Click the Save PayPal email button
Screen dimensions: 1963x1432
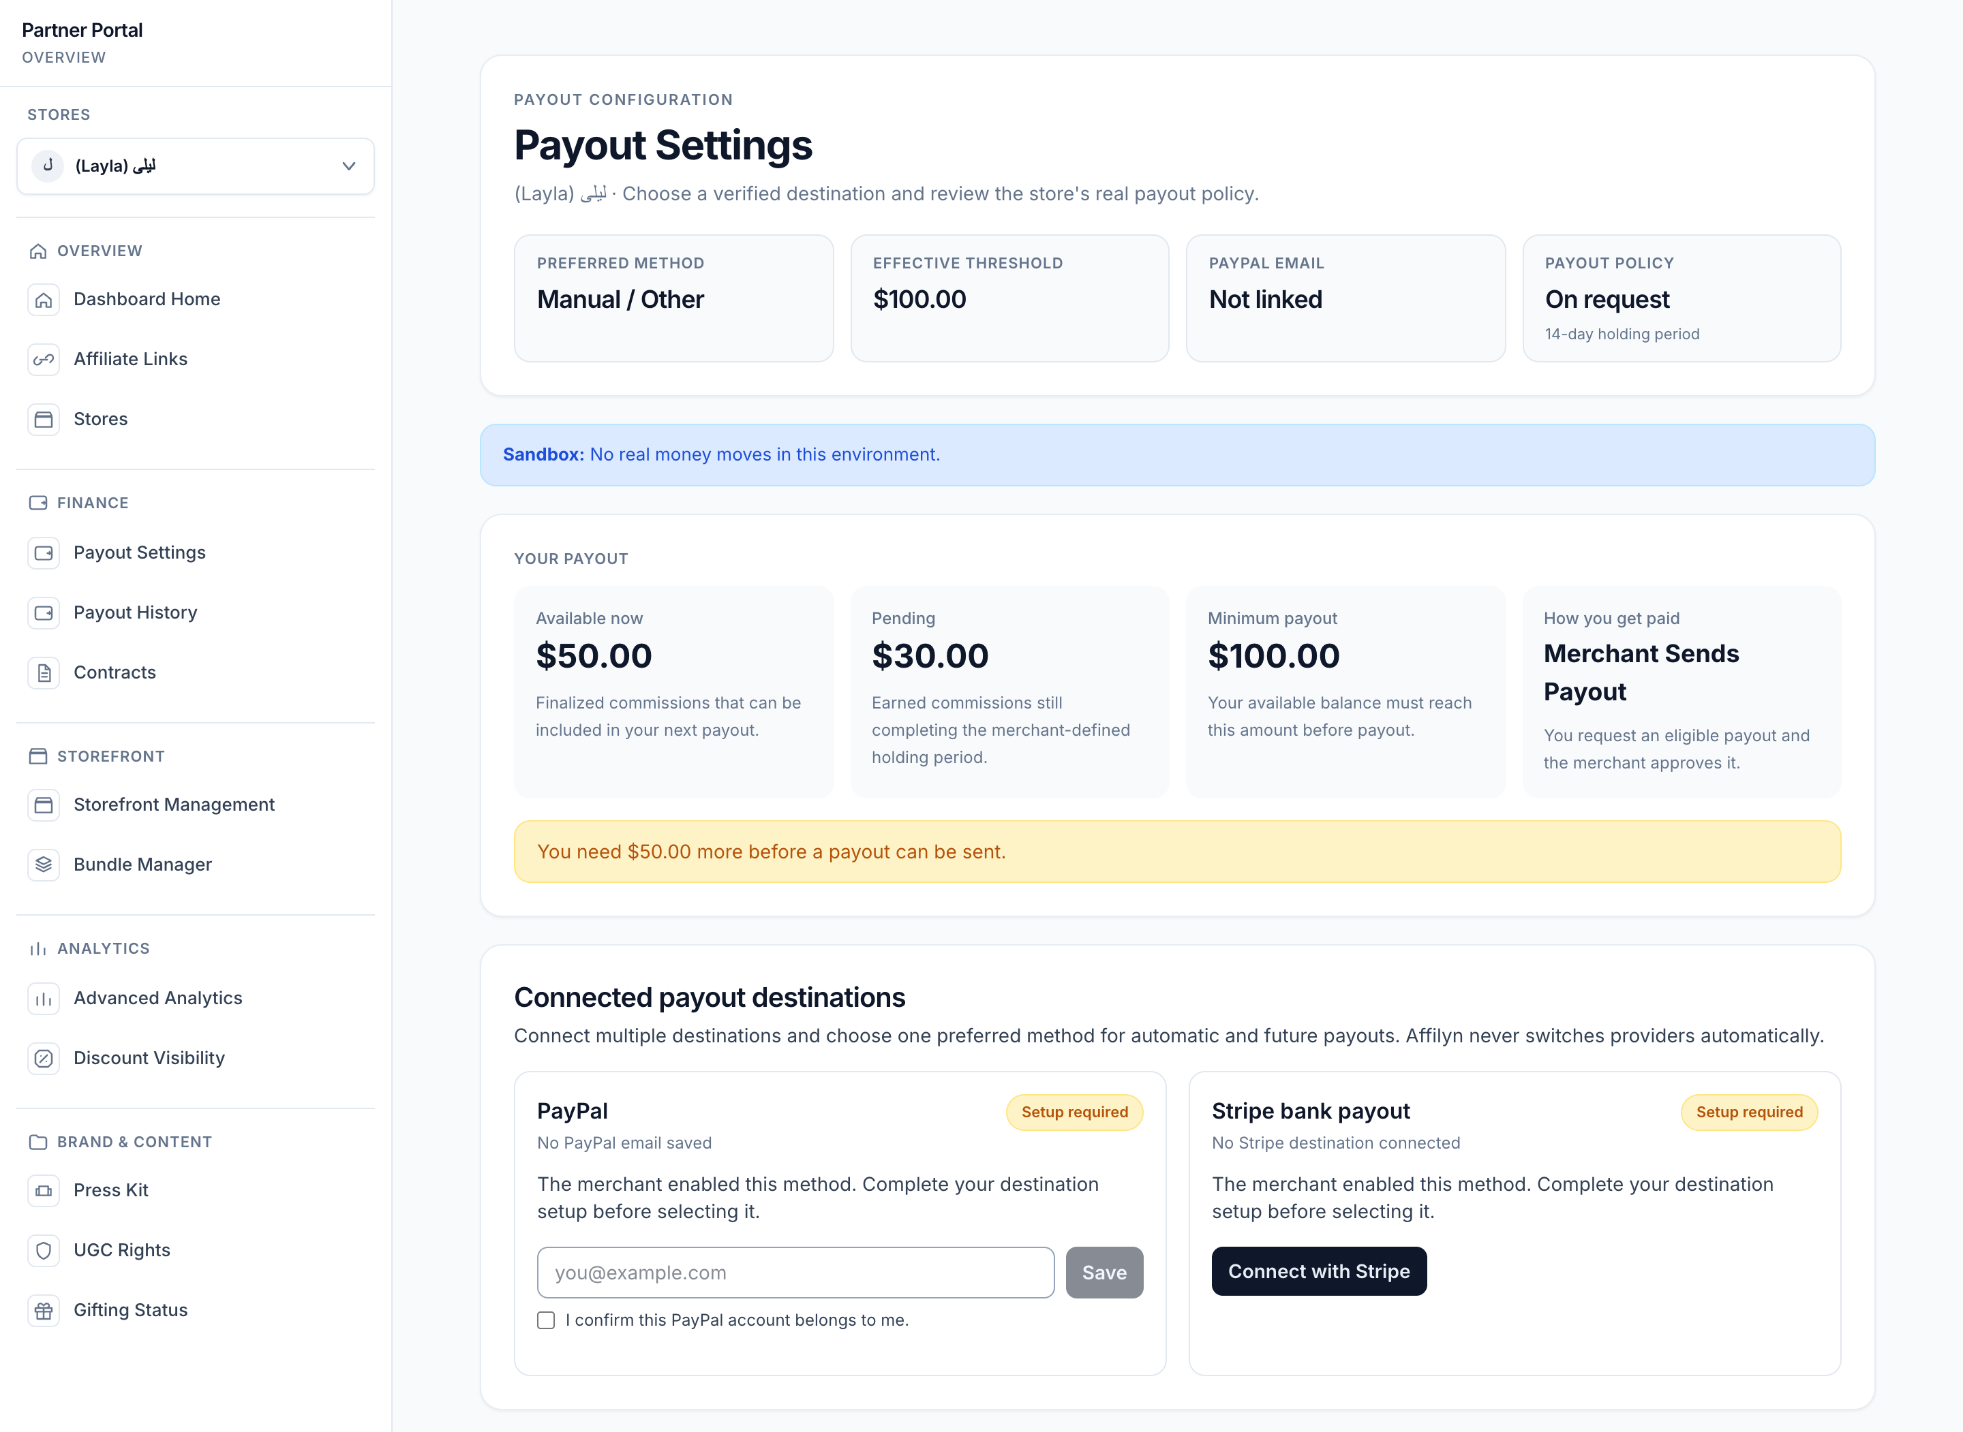[1104, 1273]
